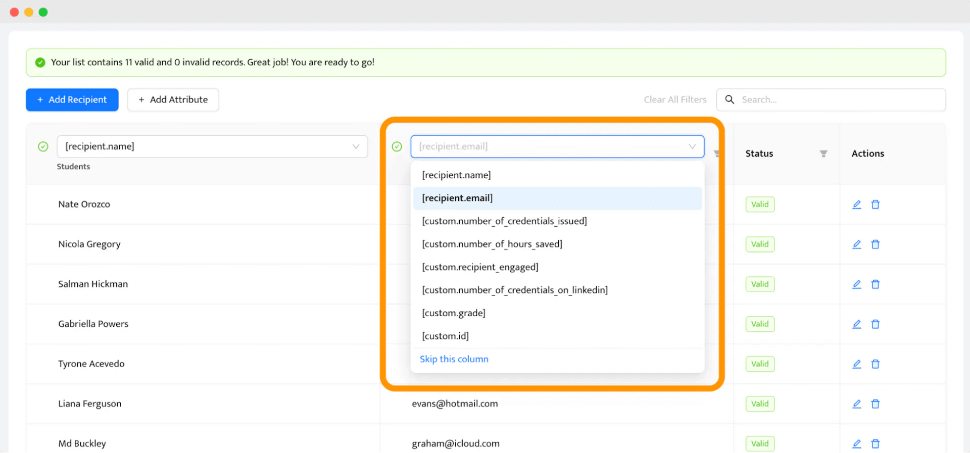Focus the Search input field
Viewport: 970px width, 453px height.
[831, 100]
